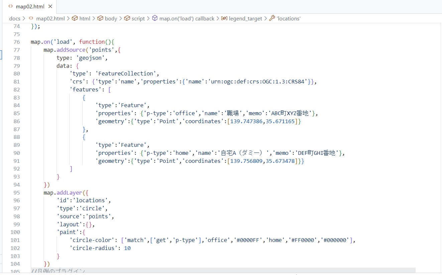Click the 'crs' key on line 81
The height and width of the screenshot is (275, 442).
(78, 81)
